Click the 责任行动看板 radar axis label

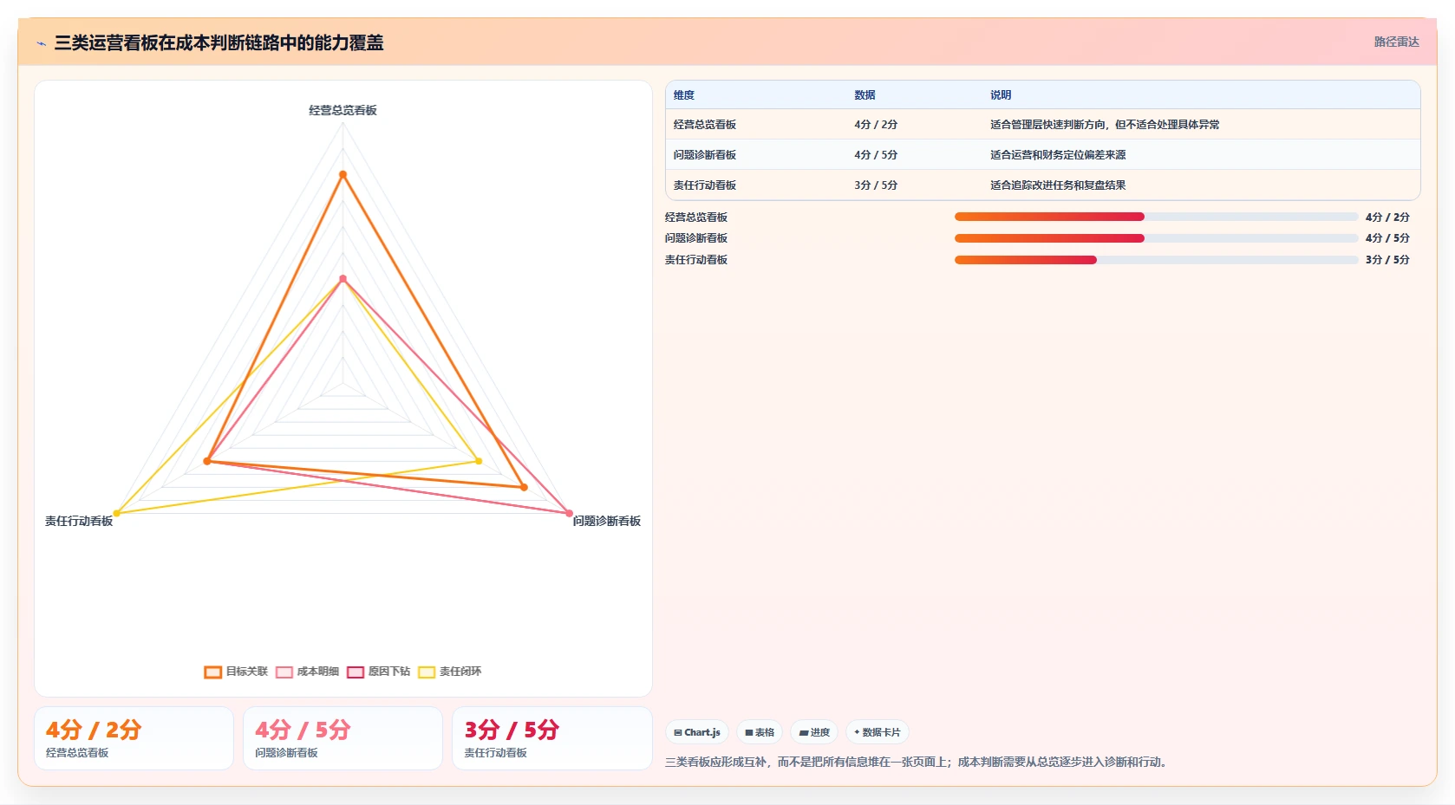pyautogui.click(x=79, y=521)
